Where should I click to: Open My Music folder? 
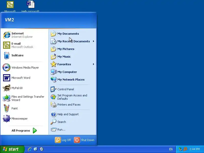tap(72, 57)
